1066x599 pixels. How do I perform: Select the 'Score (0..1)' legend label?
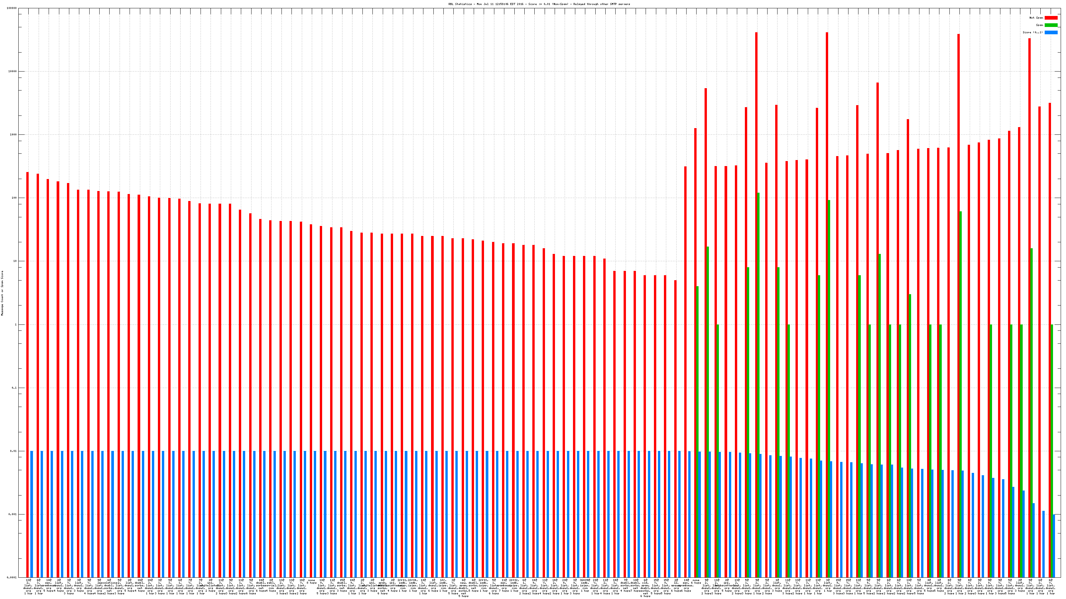pyautogui.click(x=1032, y=32)
